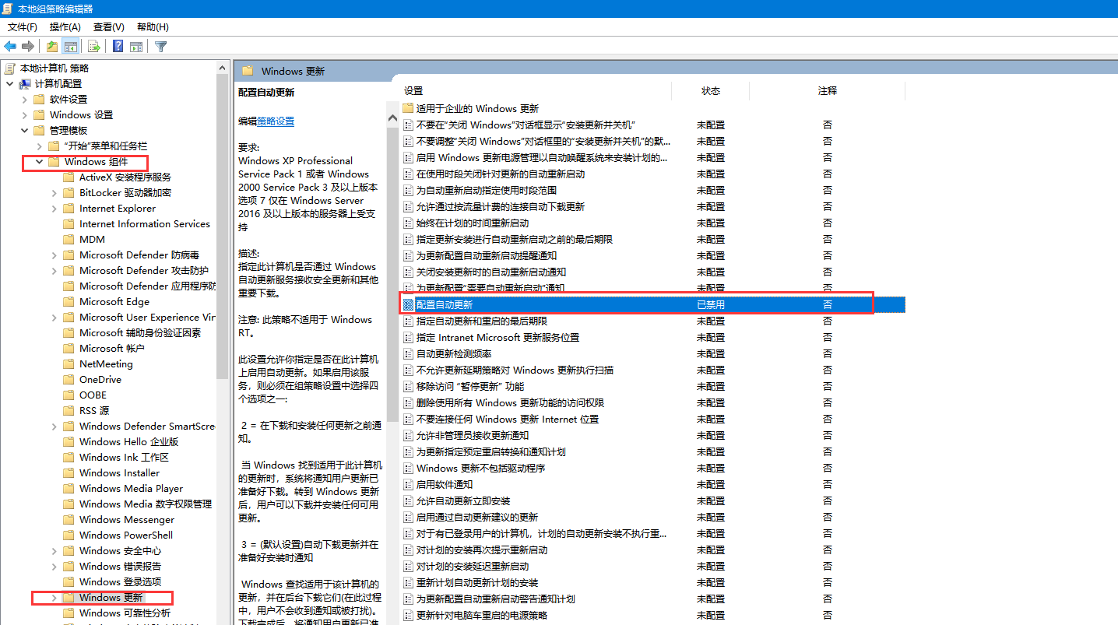The height and width of the screenshot is (625, 1118).
Task: Collapse the 计算机配置 tree node
Action: click(9, 84)
